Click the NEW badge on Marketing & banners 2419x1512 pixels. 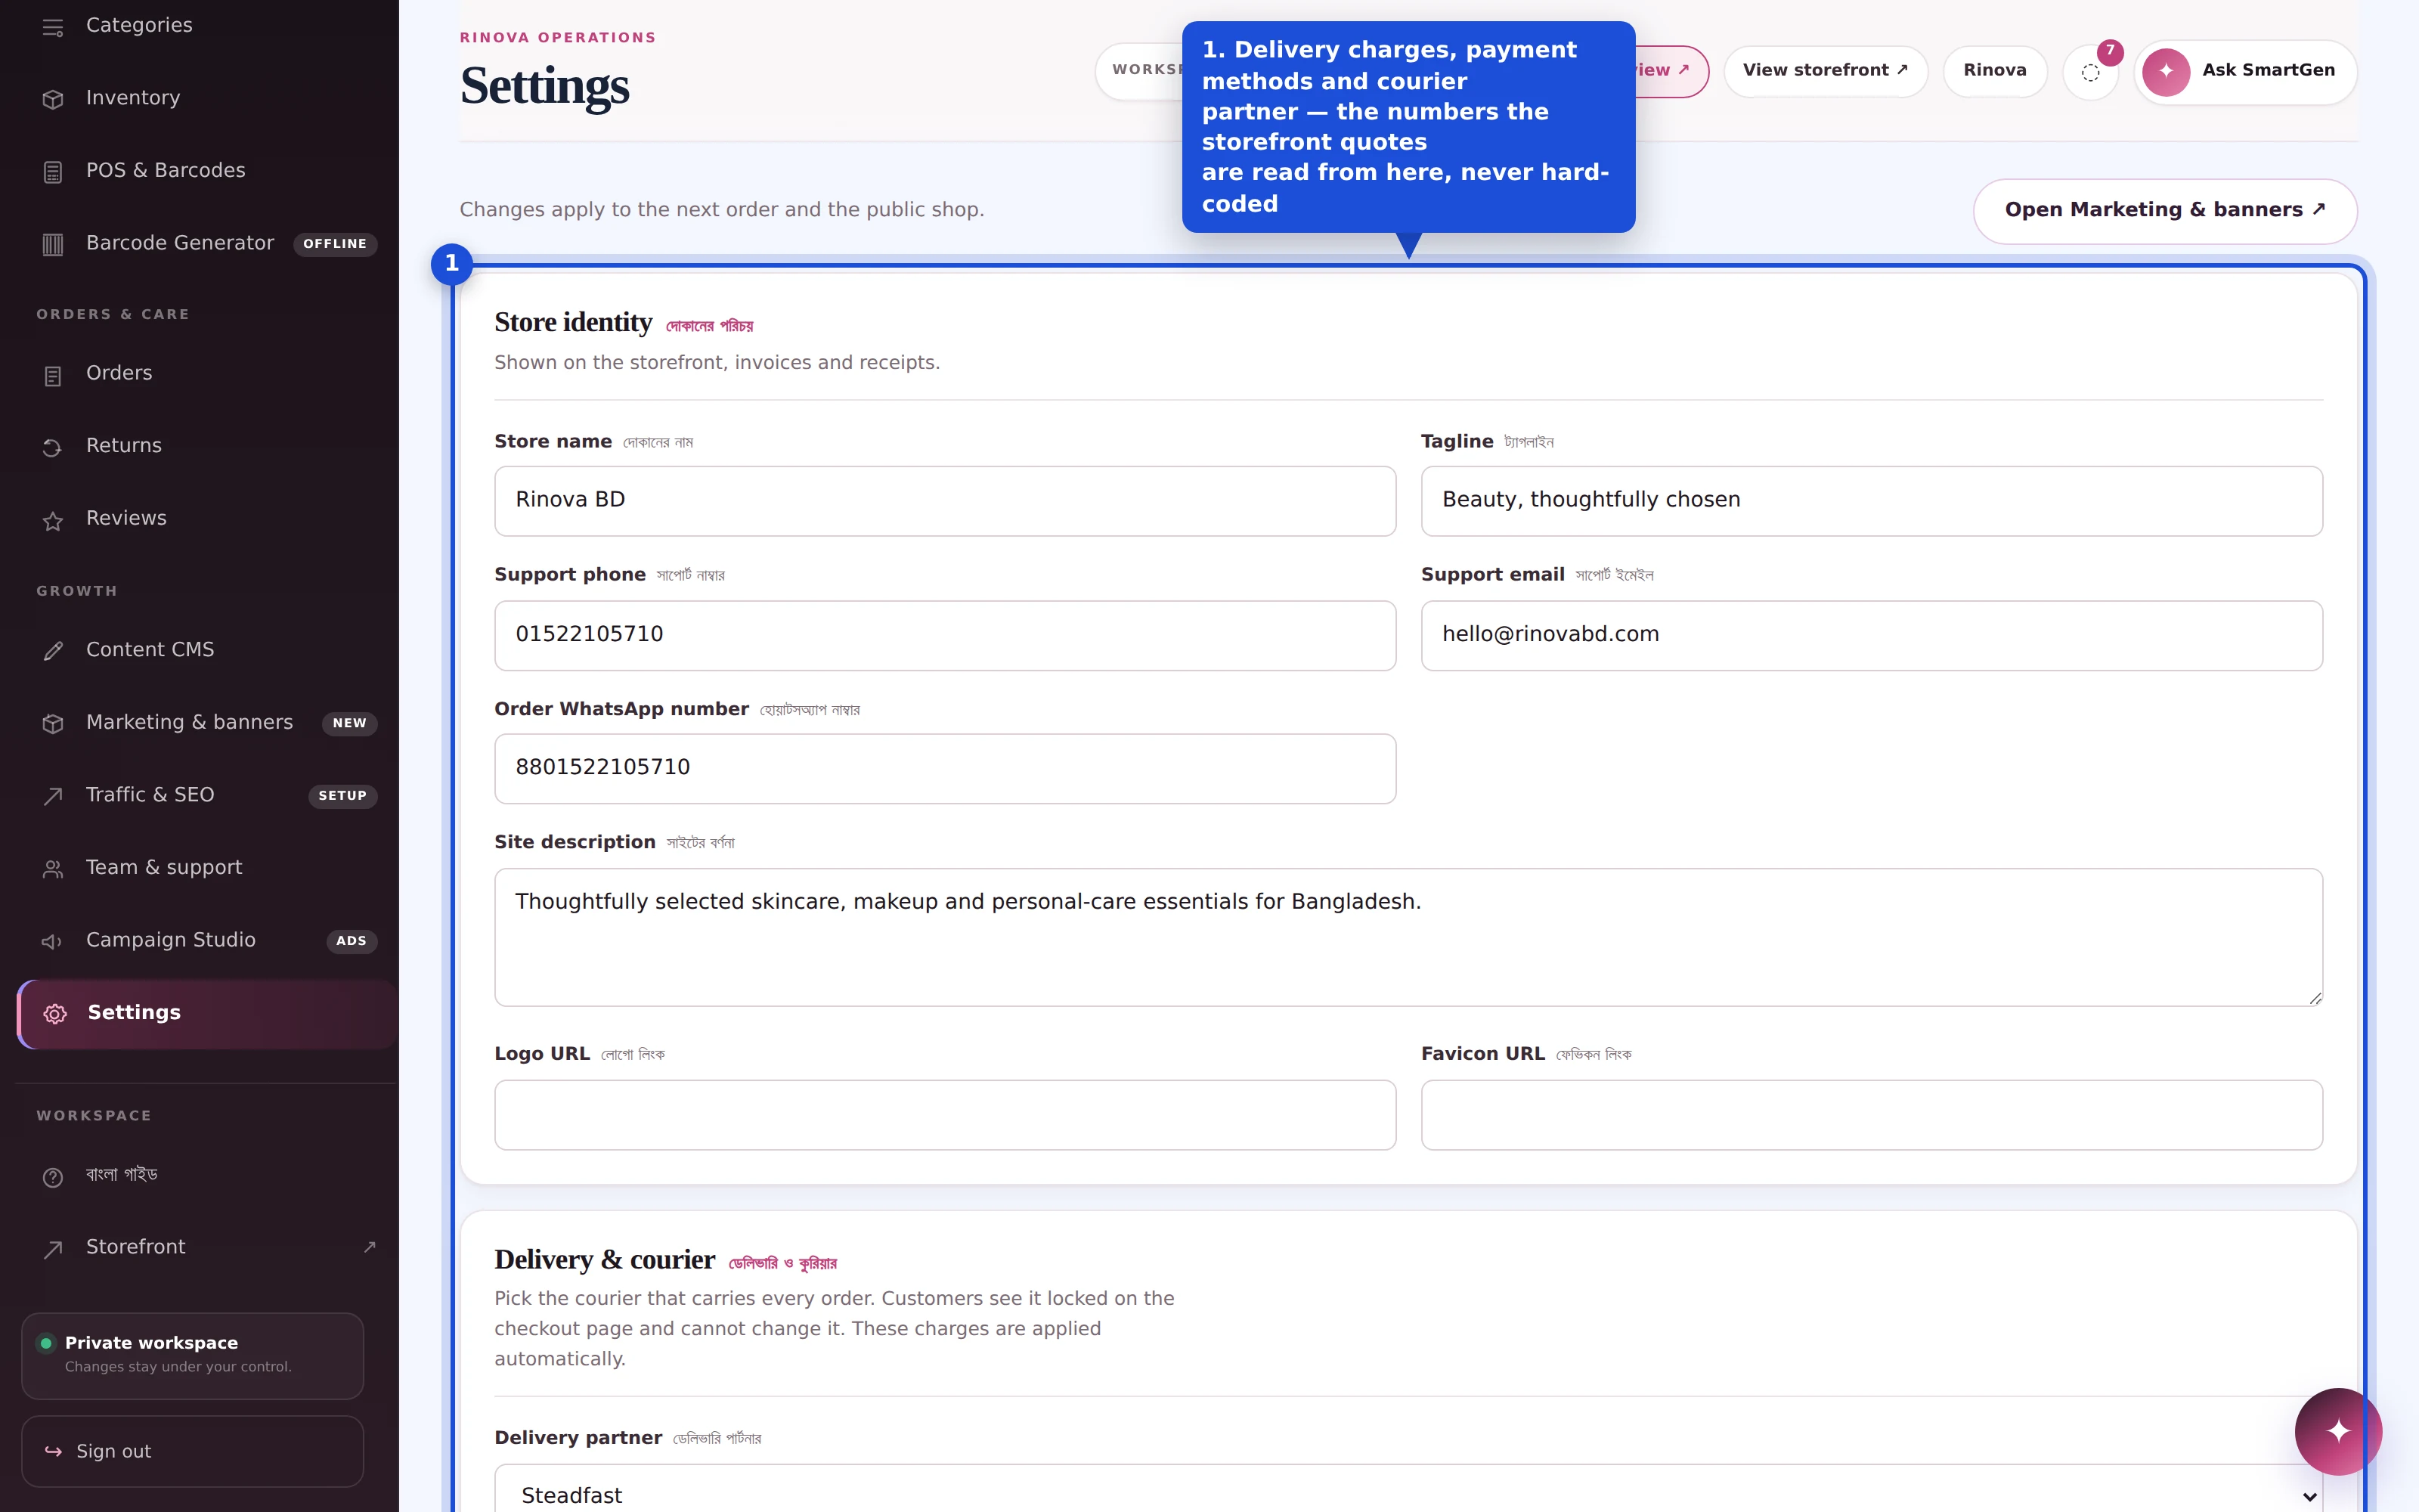350,723
